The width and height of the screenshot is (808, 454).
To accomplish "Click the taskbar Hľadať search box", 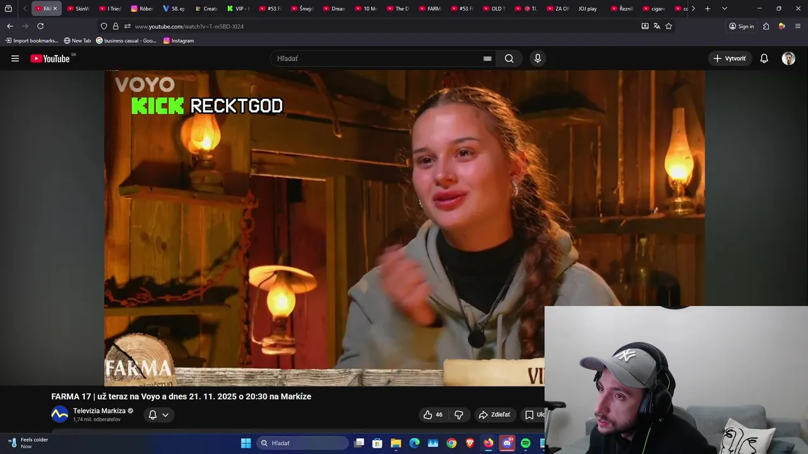I will point(303,443).
